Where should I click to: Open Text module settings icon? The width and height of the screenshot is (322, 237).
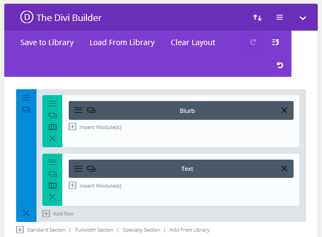coord(78,169)
